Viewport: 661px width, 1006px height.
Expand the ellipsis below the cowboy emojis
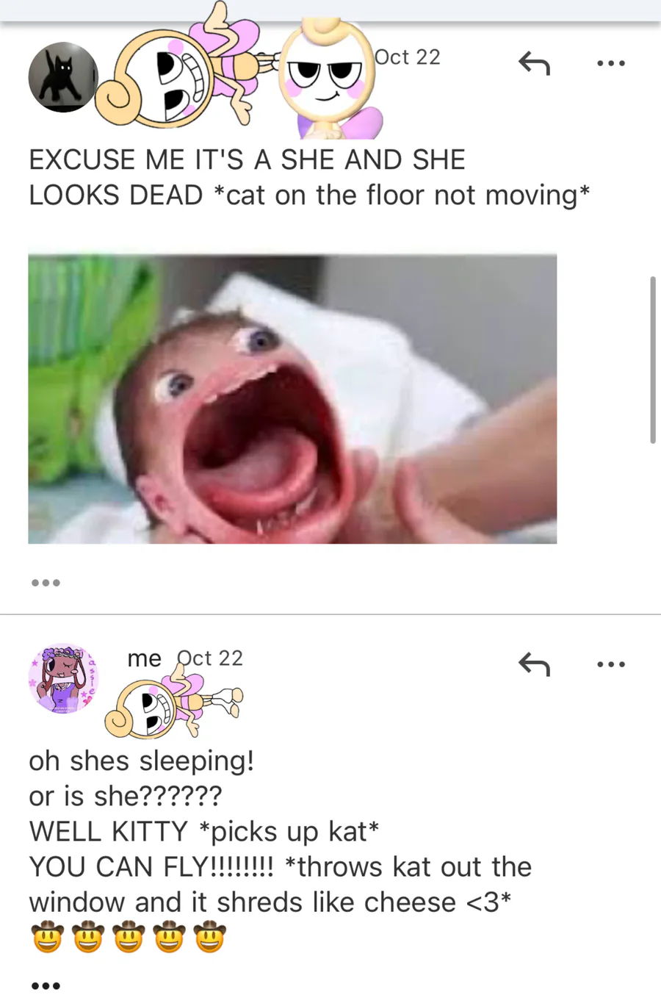coord(46,985)
